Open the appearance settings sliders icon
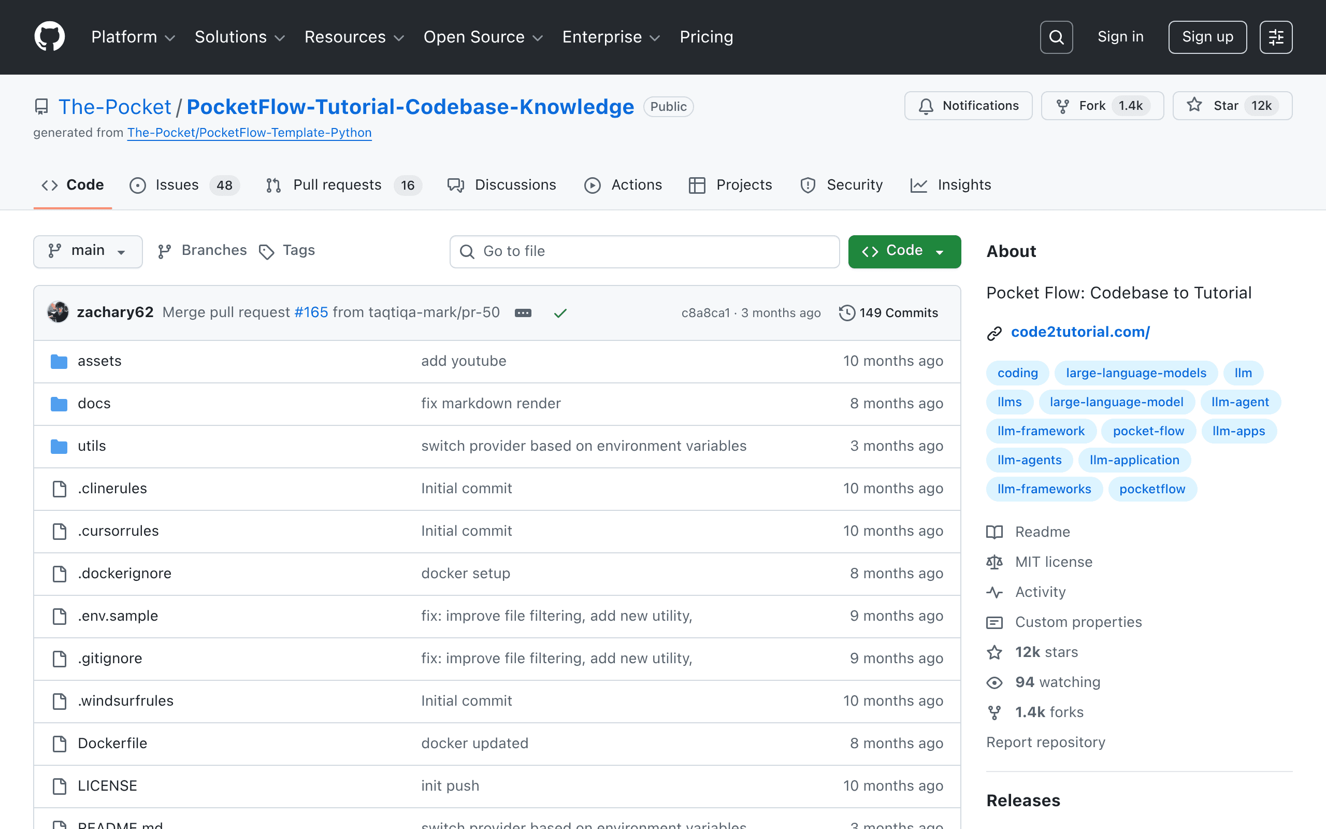 pyautogui.click(x=1276, y=37)
